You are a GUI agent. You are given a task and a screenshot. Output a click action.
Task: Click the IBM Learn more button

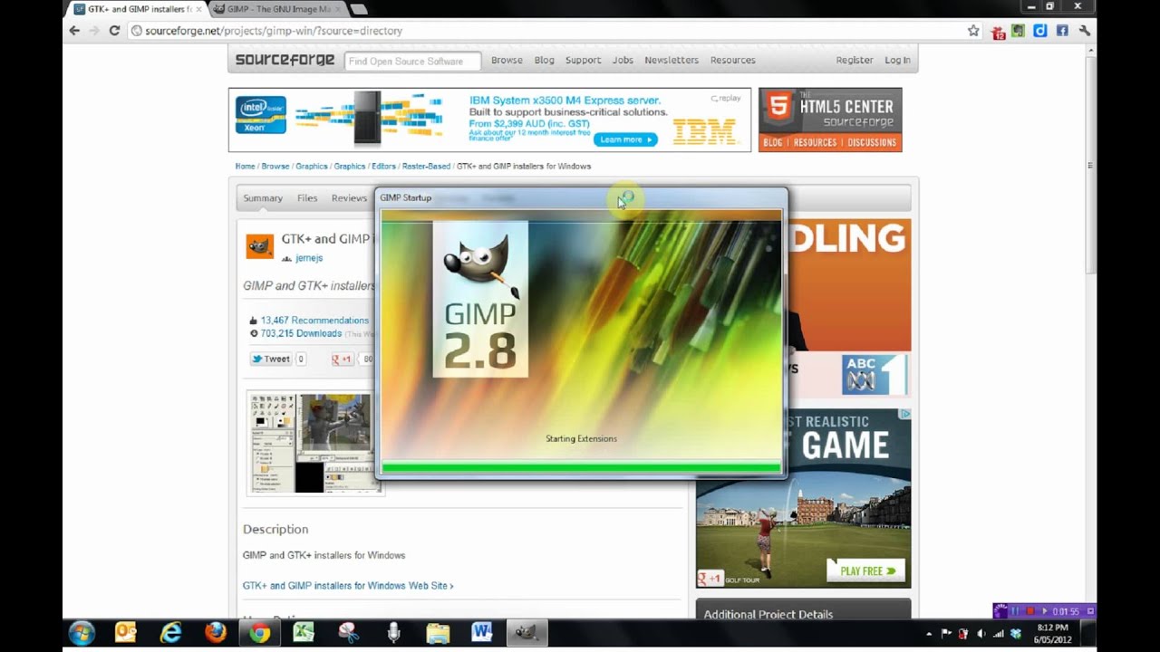(x=625, y=139)
